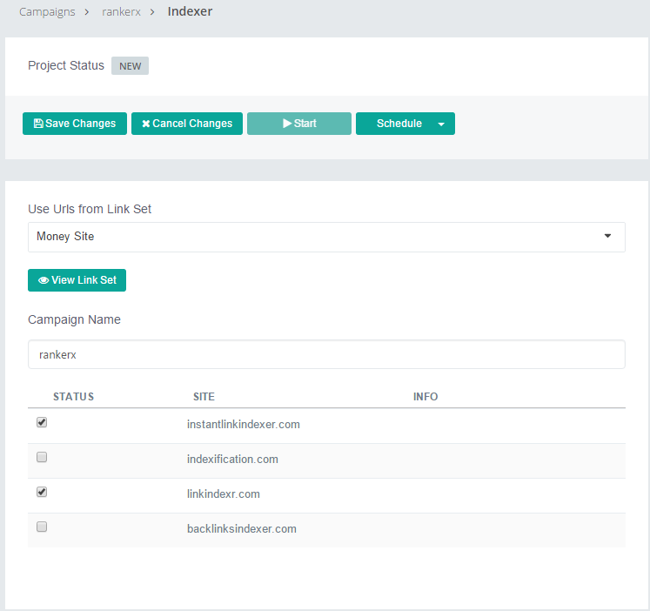Expand the Schedule dropdown caret
This screenshot has width=650, height=611.
[x=441, y=124]
